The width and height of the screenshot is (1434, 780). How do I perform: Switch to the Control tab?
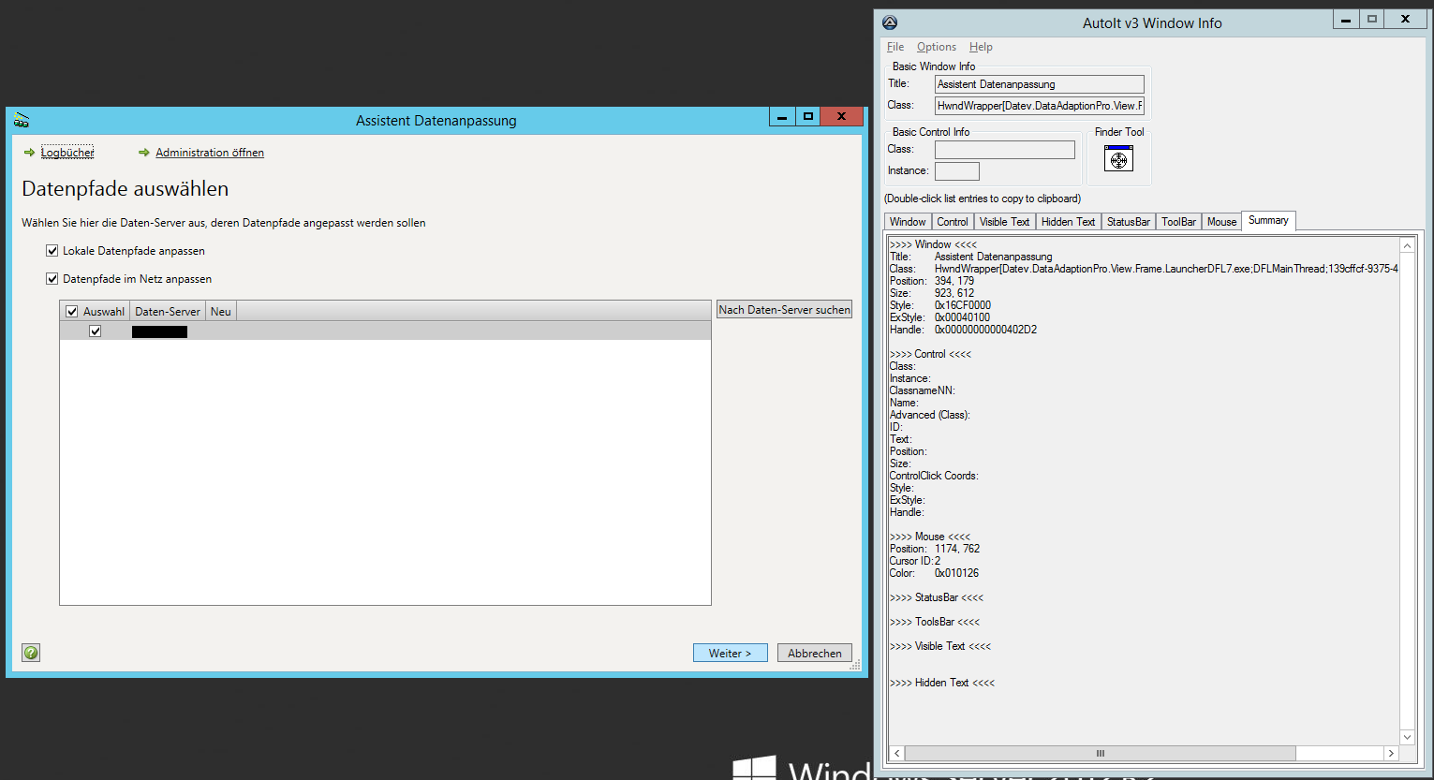(x=952, y=222)
